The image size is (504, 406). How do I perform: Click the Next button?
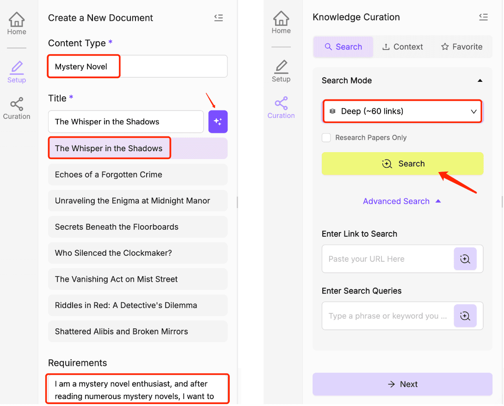[402, 384]
